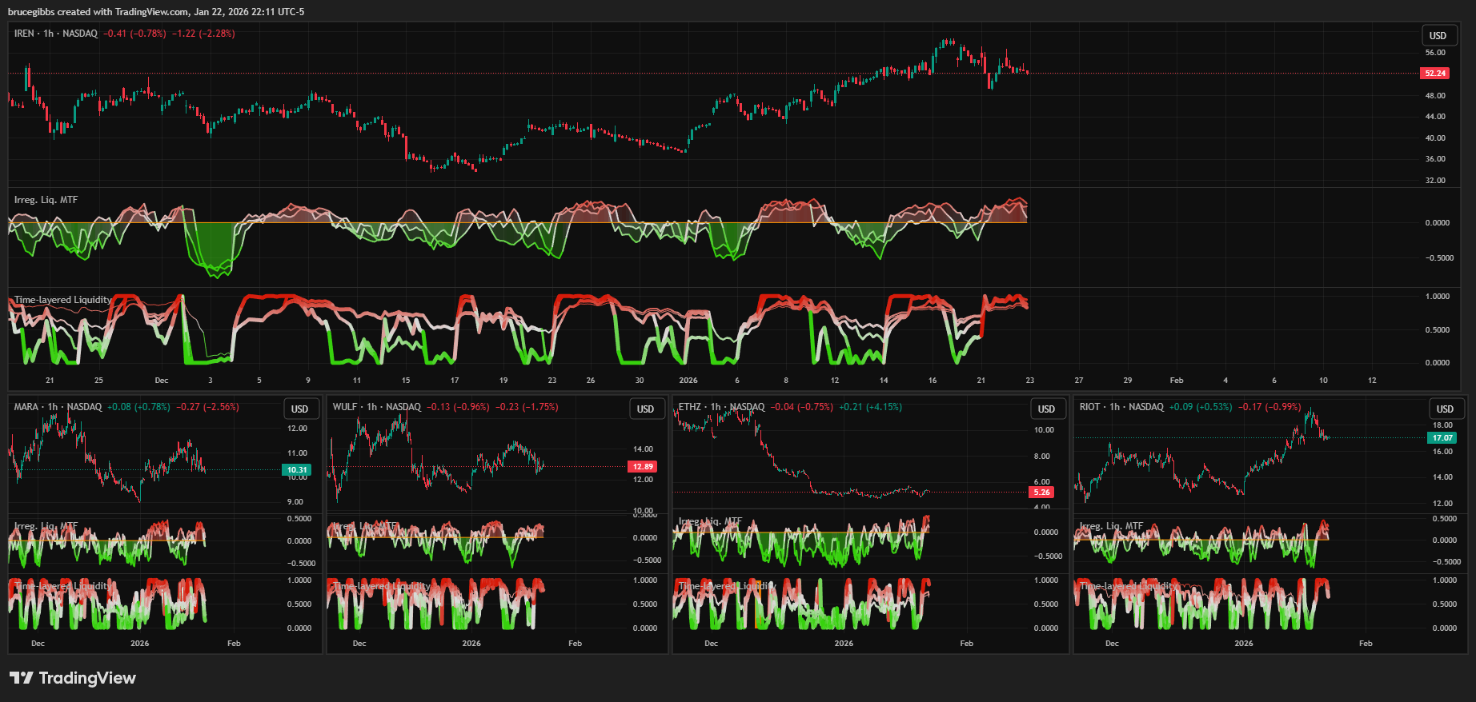Select the WULF 1h NASDAQ symbol title

(376, 407)
